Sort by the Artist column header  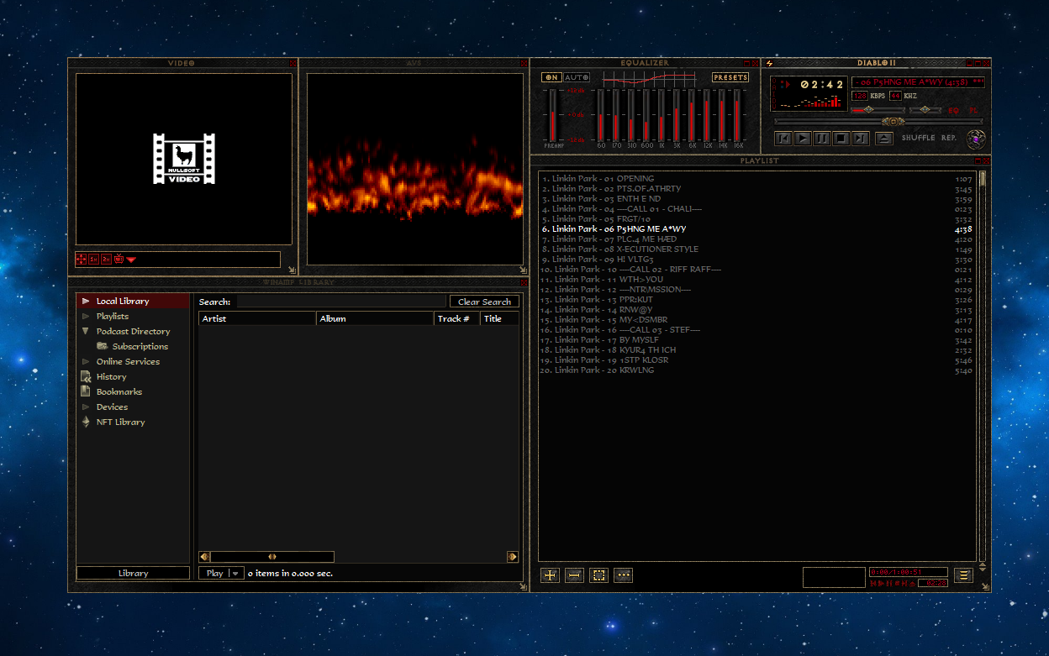(x=257, y=318)
